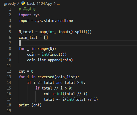Click 'print (cnt)' on line 18

[x=30, y=105]
